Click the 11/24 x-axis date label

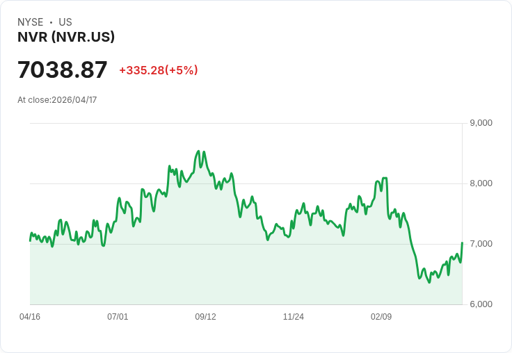pyautogui.click(x=294, y=316)
